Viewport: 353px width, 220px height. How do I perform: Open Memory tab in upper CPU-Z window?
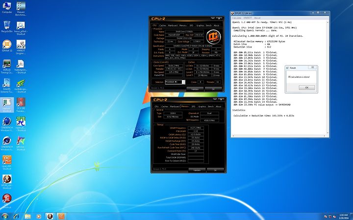[183, 25]
